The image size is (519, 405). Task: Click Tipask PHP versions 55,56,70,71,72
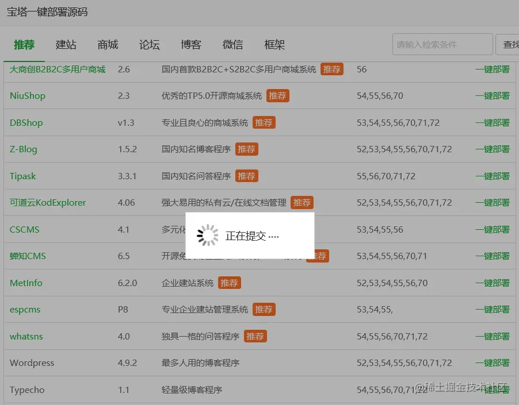[386, 176]
